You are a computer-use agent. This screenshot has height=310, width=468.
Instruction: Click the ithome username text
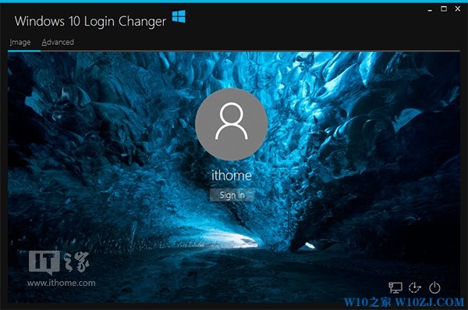click(x=232, y=175)
